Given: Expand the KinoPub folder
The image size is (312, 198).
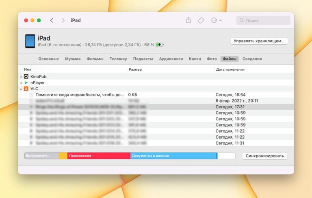Looking at the screenshot, I should (x=21, y=76).
